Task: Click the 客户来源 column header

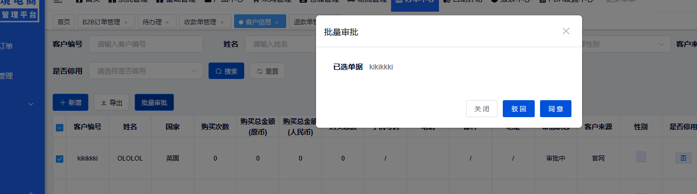Action: [598, 127]
